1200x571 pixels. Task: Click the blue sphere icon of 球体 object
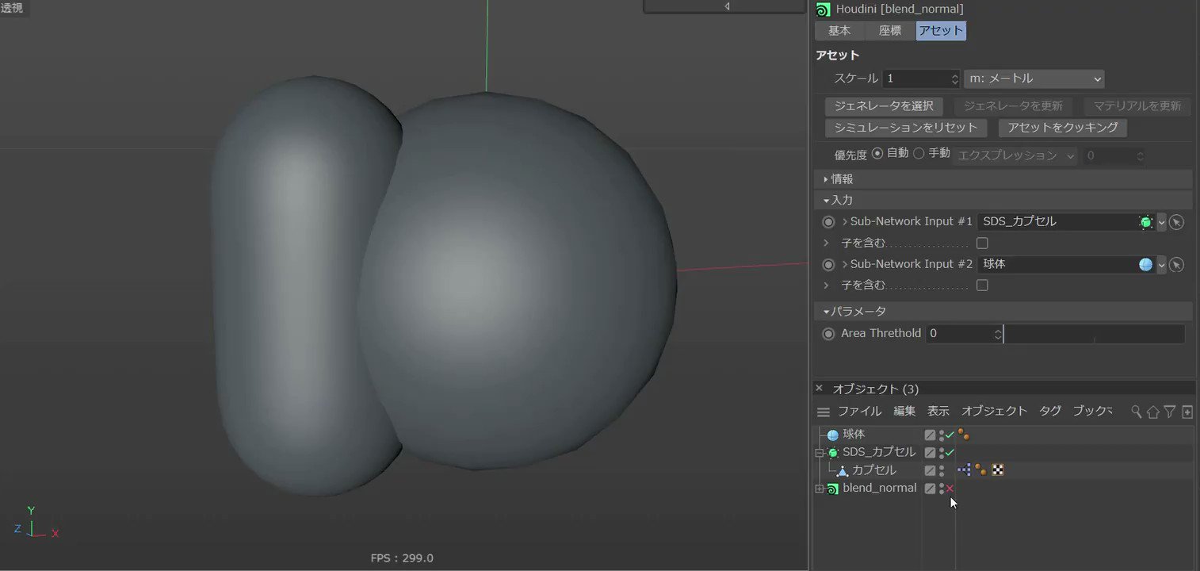point(833,435)
